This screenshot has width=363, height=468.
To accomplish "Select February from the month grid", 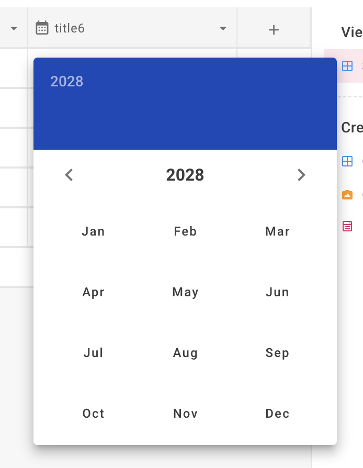I will (185, 231).
